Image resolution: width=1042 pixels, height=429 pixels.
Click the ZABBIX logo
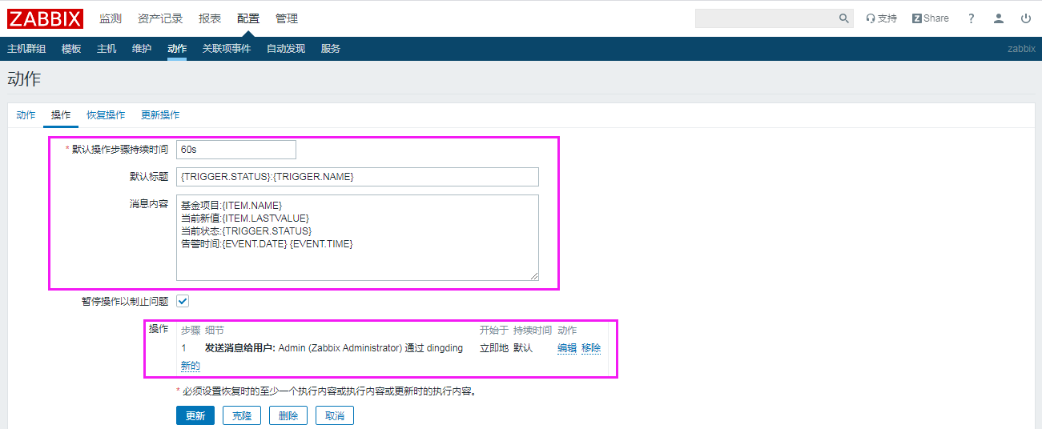pyautogui.click(x=46, y=18)
